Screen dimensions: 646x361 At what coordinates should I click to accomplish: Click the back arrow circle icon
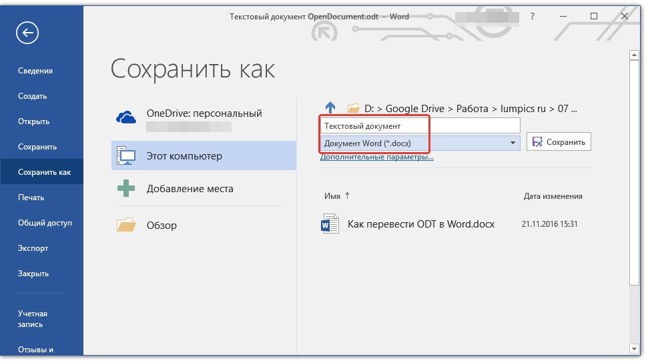pyautogui.click(x=27, y=33)
